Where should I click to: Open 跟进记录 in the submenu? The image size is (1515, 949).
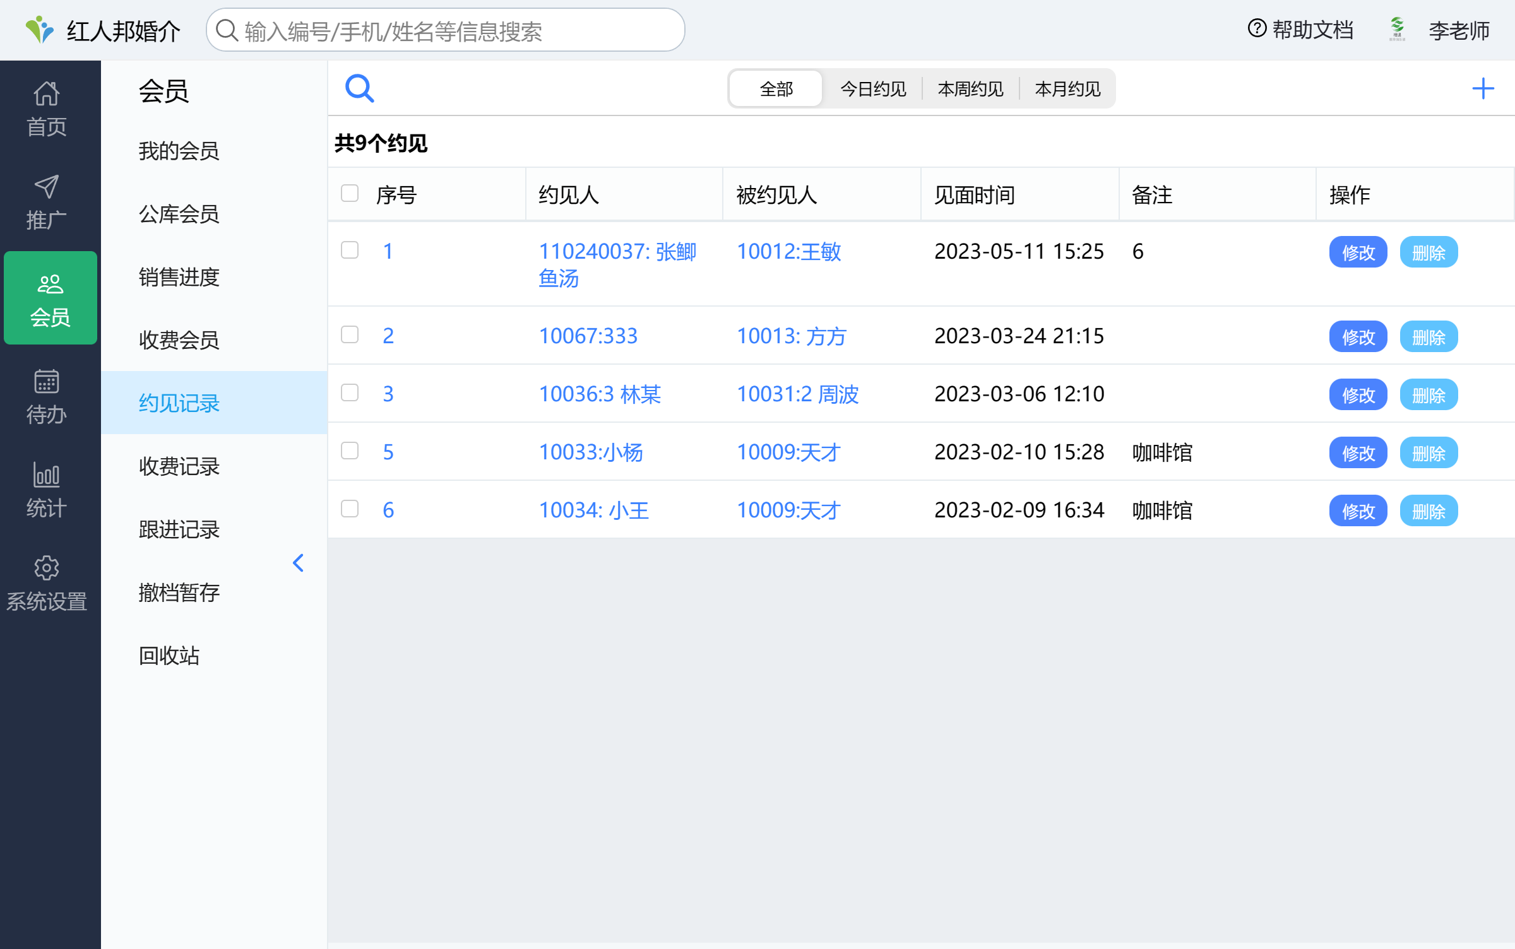click(214, 529)
